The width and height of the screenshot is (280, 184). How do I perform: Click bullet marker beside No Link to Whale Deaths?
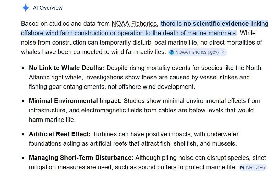point(23,68)
